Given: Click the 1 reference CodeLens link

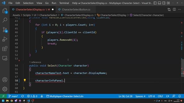Looking at the screenshot, I should coord(35,62).
